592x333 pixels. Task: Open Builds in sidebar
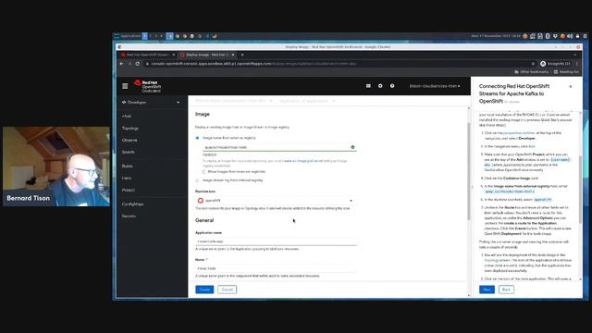[128, 166]
